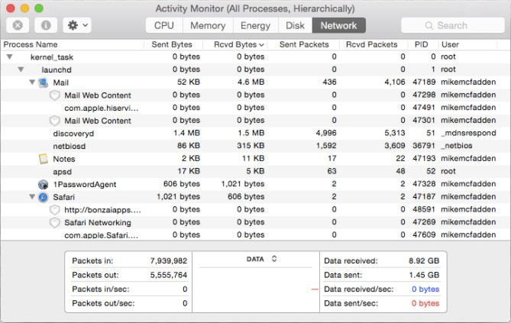Focus the Search field

453,25
